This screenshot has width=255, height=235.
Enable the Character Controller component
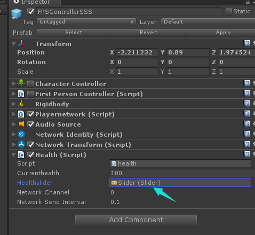coord(30,84)
